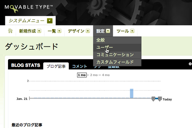Switch to the コメント stats tab
This screenshot has height=128, width=192.
[80, 66]
